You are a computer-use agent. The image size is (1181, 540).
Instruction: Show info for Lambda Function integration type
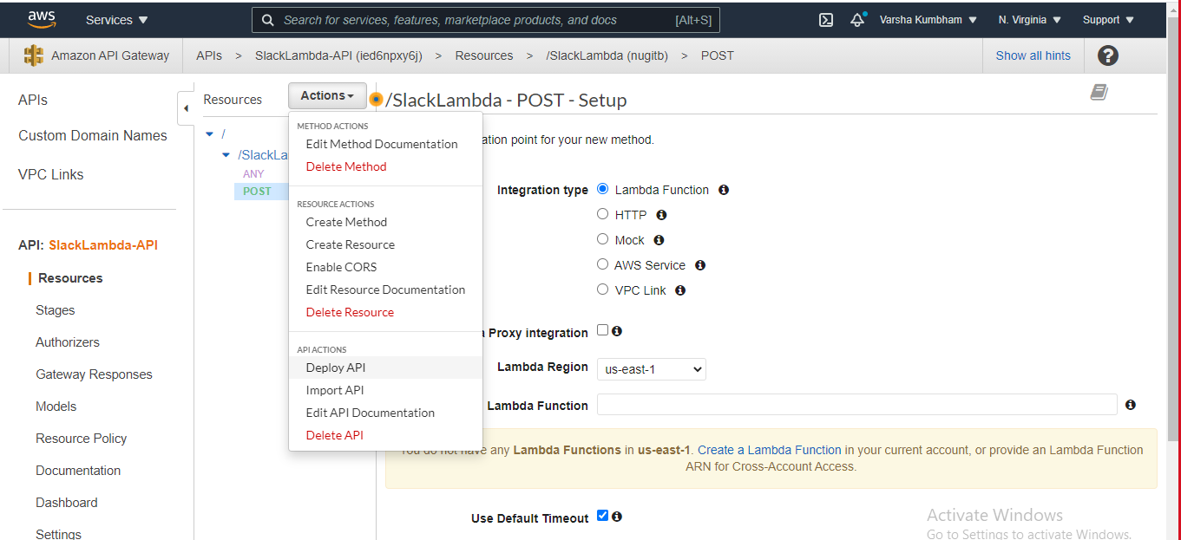point(724,190)
